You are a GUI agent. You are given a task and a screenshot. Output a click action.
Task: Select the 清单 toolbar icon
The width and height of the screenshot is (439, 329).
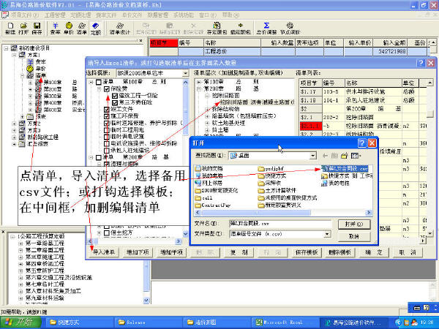[82, 29]
